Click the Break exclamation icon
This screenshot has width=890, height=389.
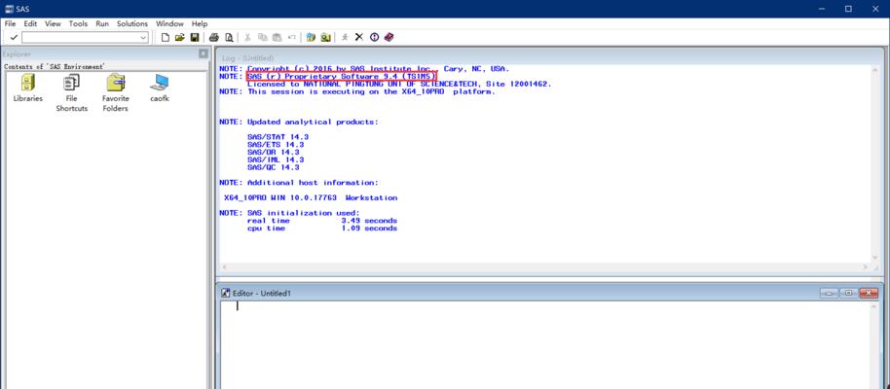click(x=374, y=37)
